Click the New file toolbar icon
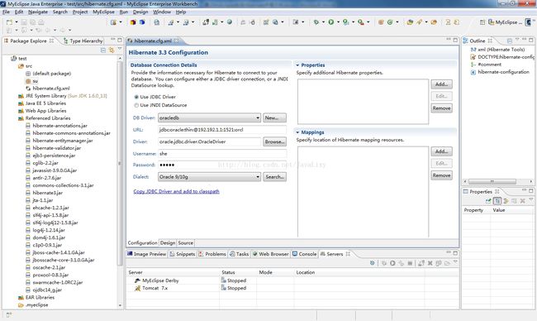 point(9,22)
